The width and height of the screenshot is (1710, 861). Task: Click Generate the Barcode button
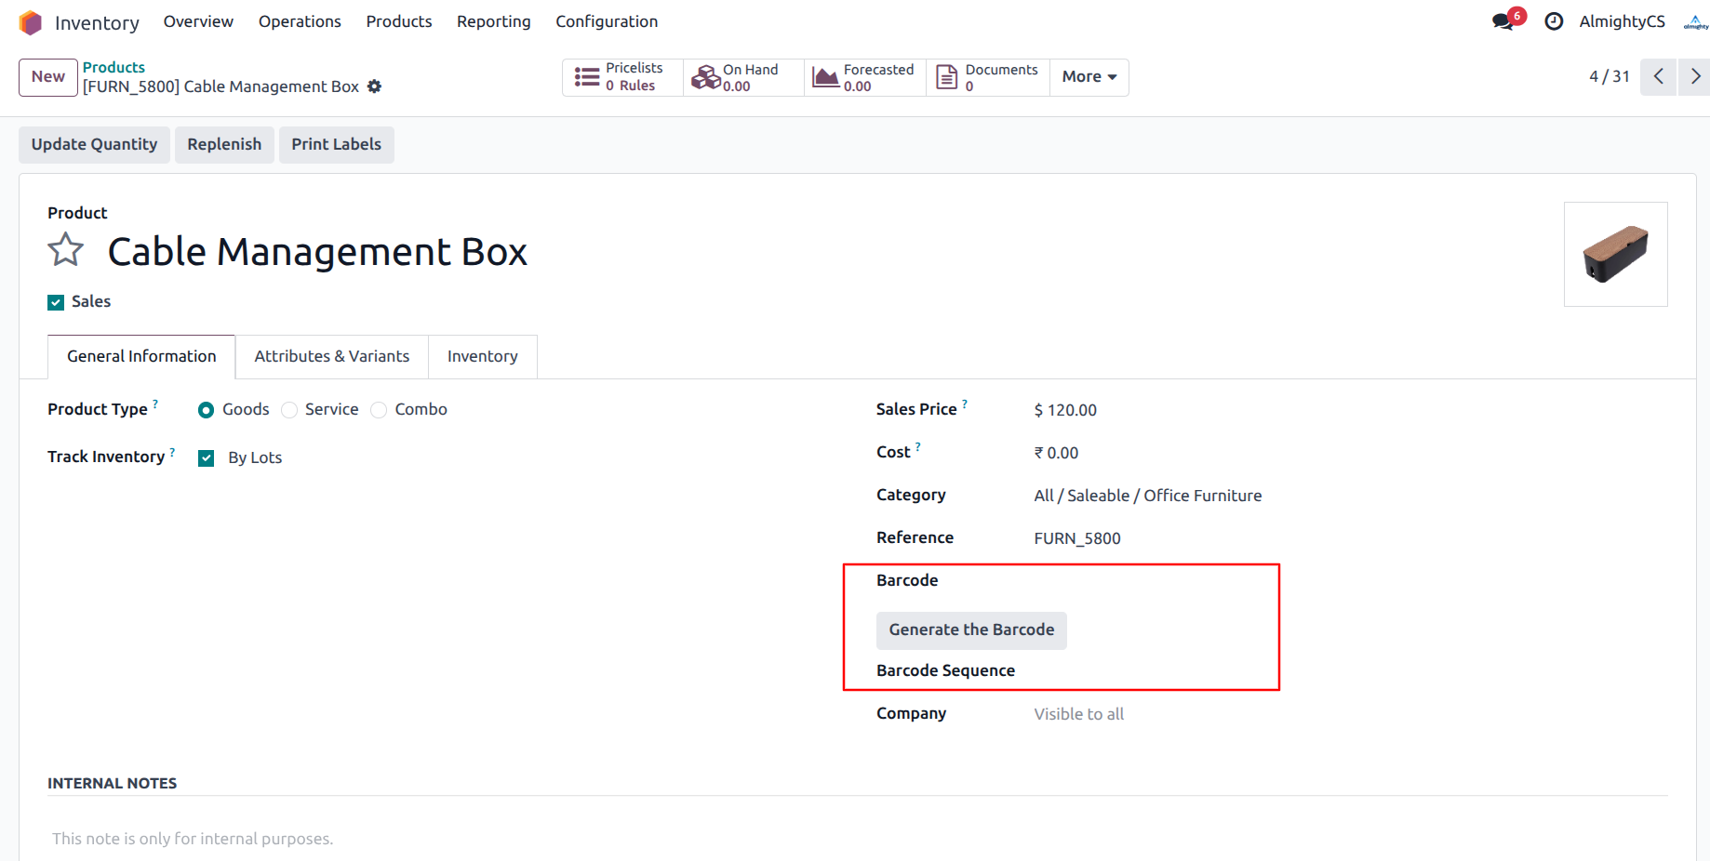(x=970, y=630)
